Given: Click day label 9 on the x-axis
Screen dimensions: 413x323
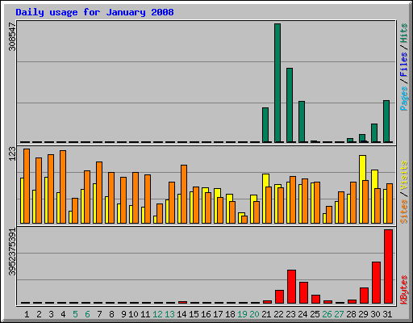Looking at the screenshot, I should tap(123, 314).
